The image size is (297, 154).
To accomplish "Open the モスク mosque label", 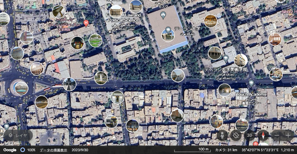I will [163, 7].
